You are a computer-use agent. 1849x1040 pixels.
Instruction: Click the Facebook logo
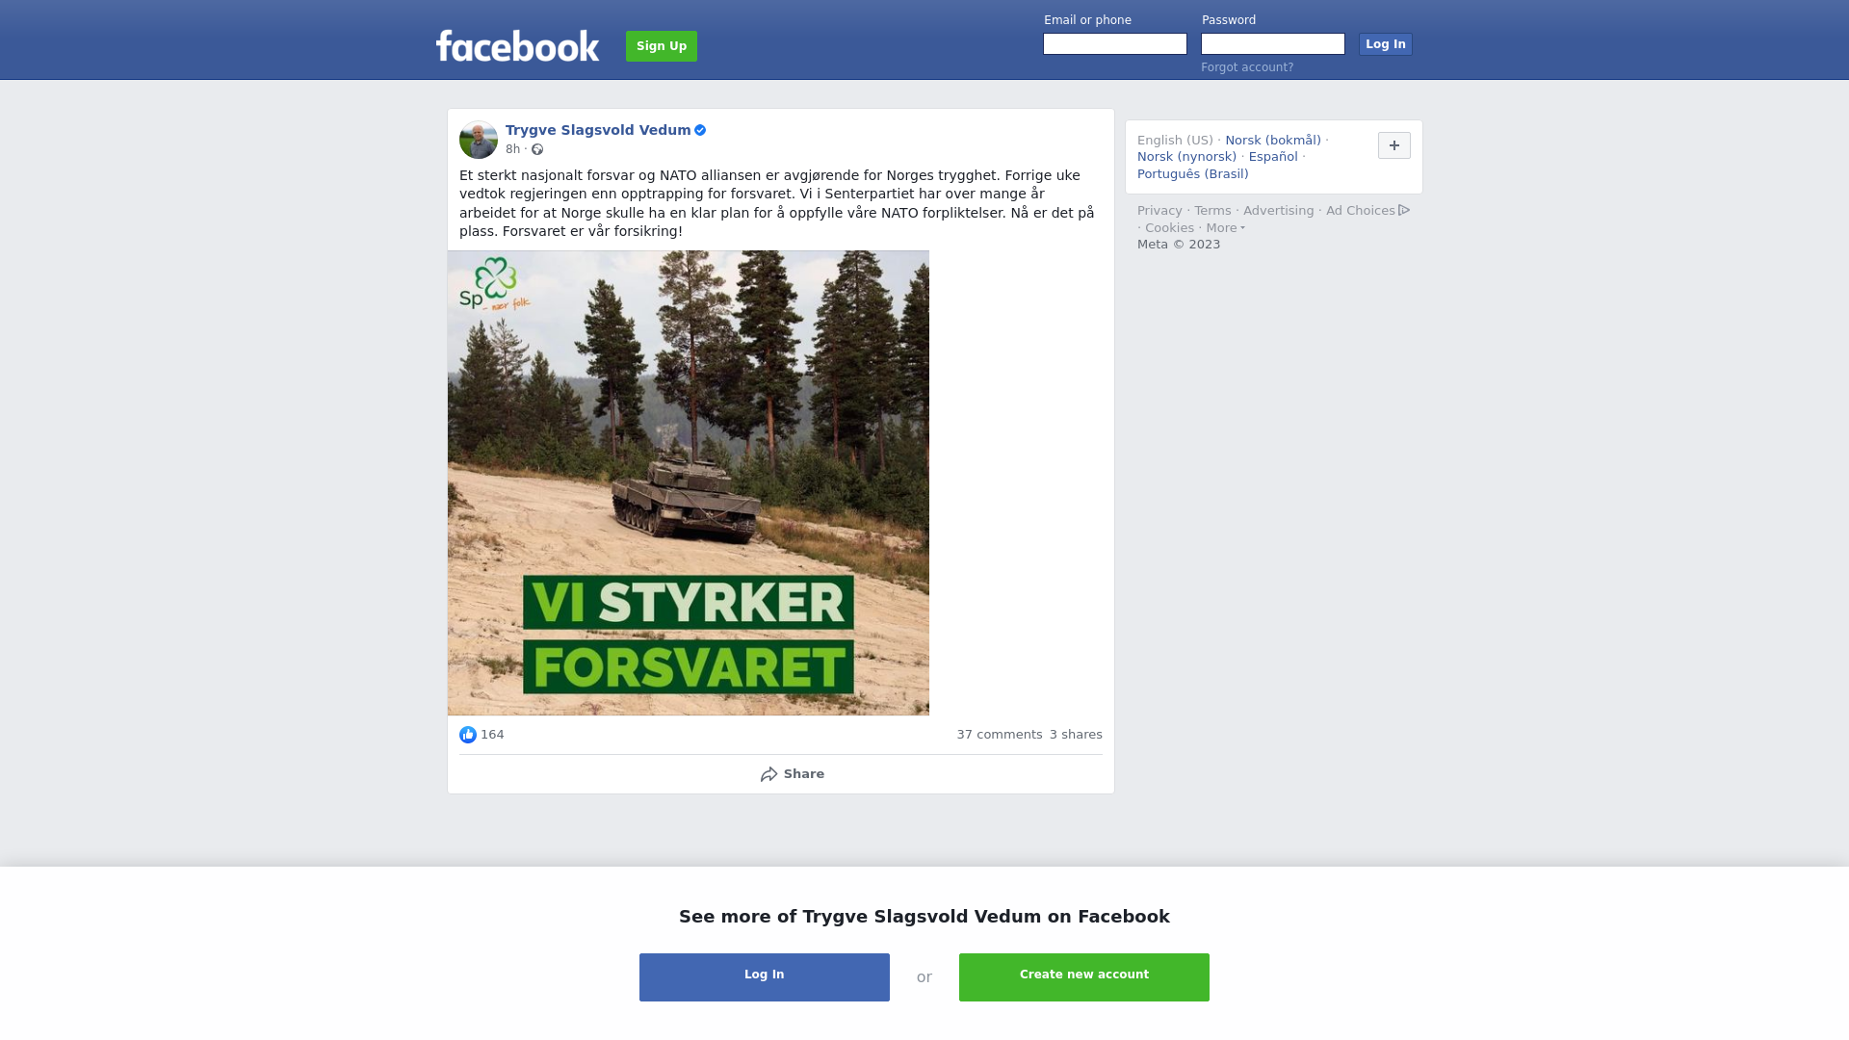517,46
